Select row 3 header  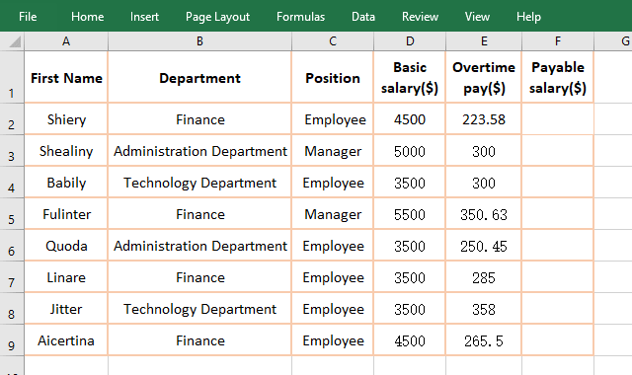tap(12, 151)
